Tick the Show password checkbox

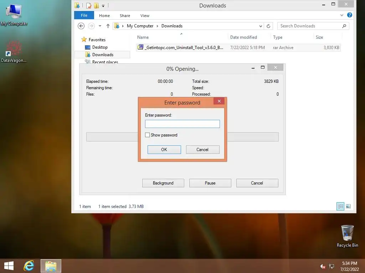coord(147,135)
